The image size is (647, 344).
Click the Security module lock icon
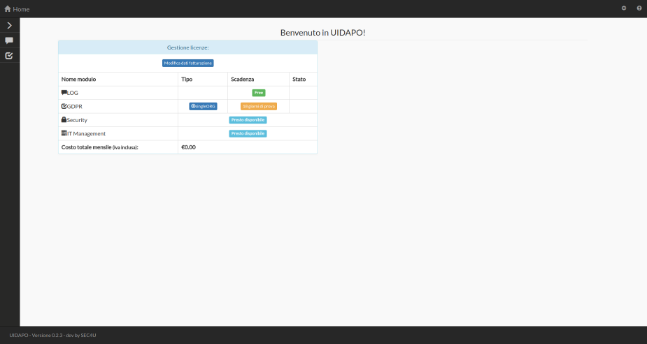[x=64, y=120]
